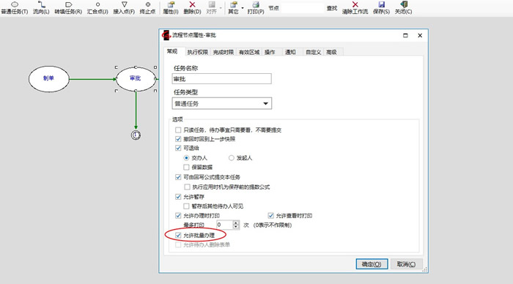Toggle the 允许批量办理 checkbox
513x284 pixels.
[x=178, y=235]
